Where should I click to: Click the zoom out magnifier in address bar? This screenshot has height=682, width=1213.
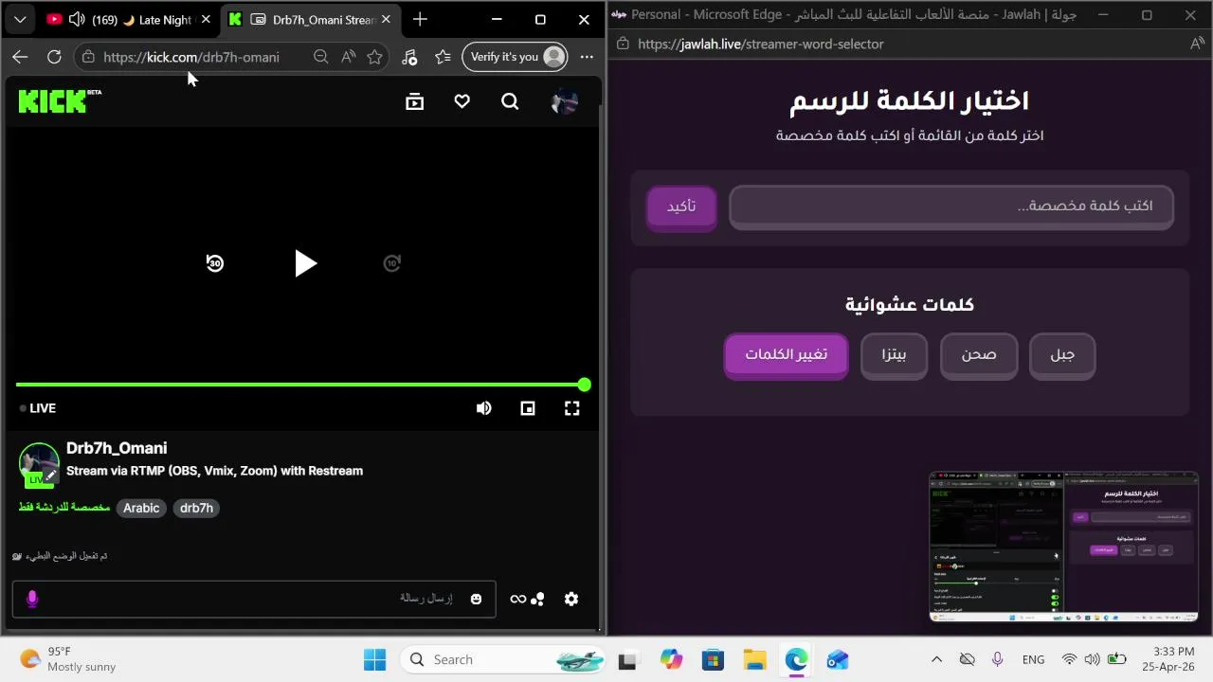[320, 57]
